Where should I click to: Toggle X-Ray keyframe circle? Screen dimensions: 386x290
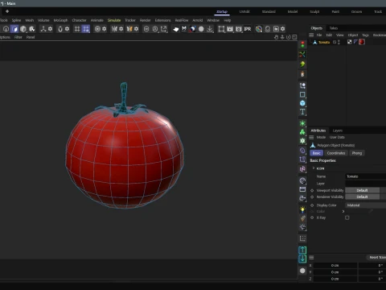tap(312, 217)
